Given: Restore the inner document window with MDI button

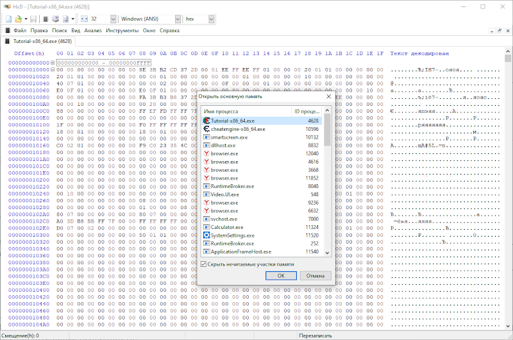Looking at the screenshot, I should tap(500, 30).
